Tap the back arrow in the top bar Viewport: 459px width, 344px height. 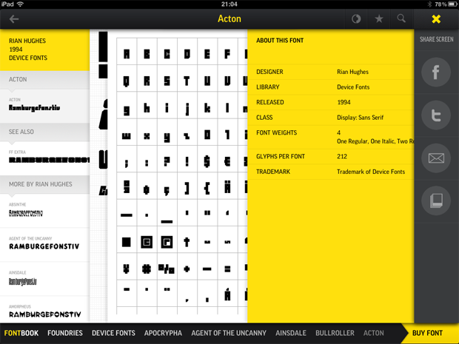click(14, 19)
